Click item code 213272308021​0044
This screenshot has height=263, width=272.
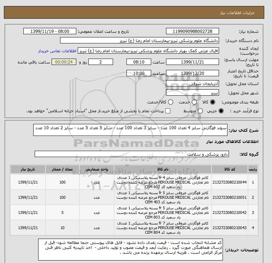click(230, 182)
